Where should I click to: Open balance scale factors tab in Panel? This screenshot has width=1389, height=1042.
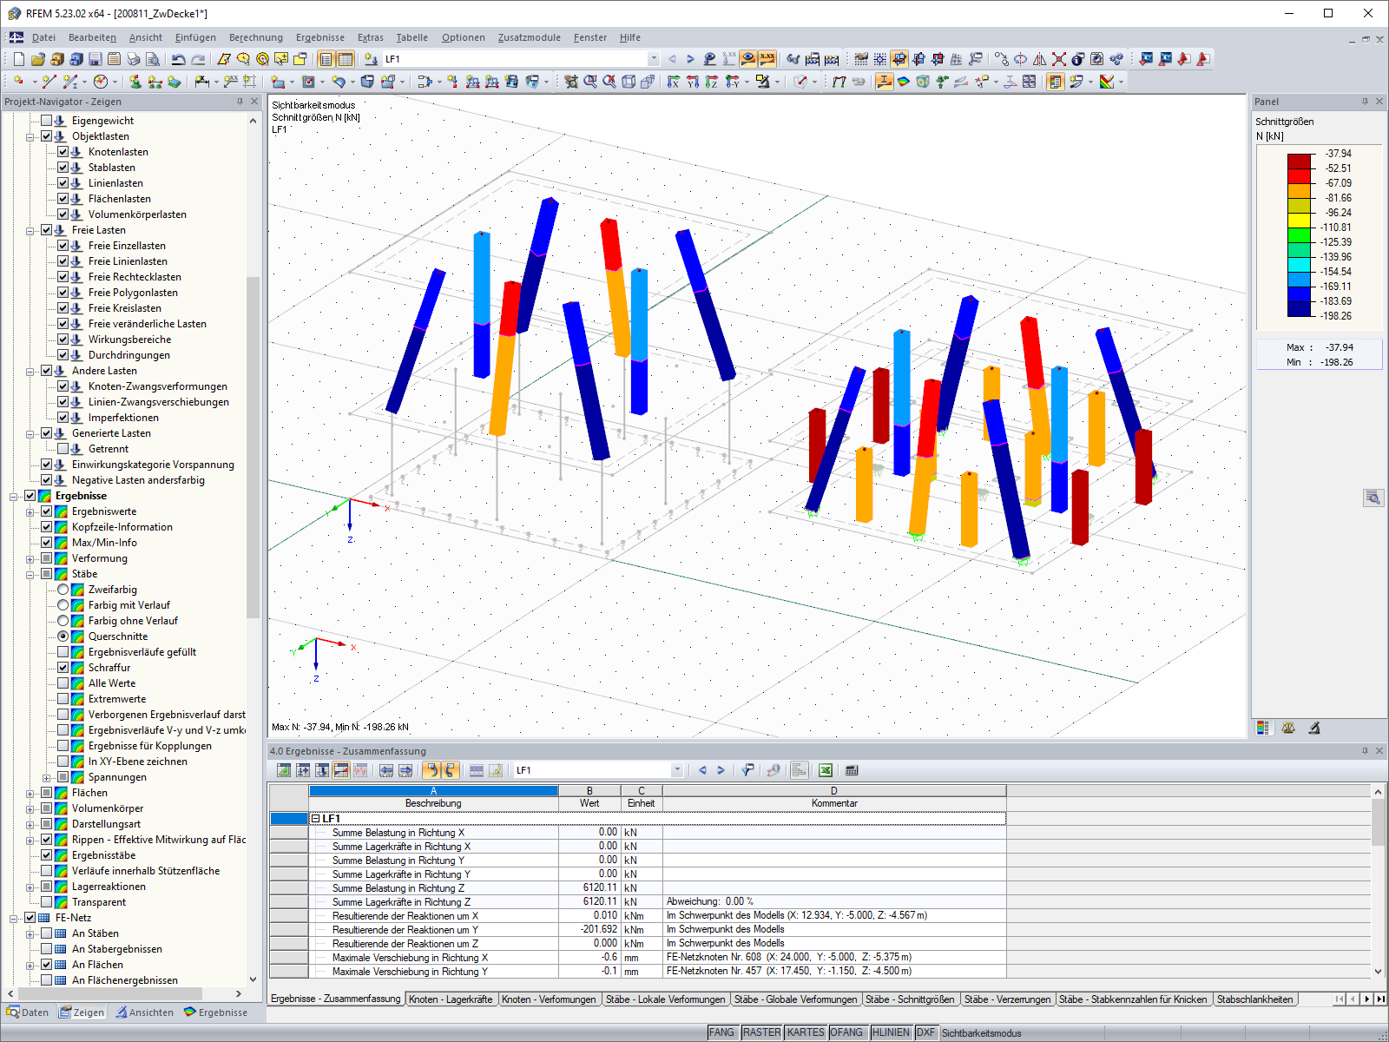pyautogui.click(x=1288, y=728)
